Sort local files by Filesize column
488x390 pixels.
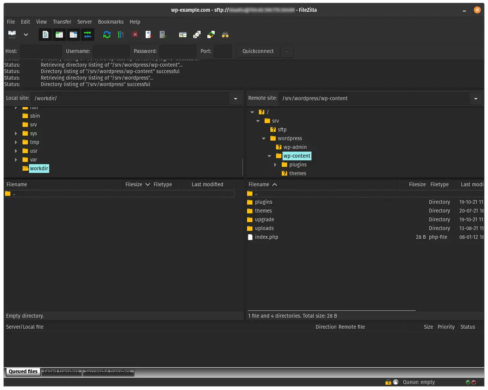[x=137, y=184]
